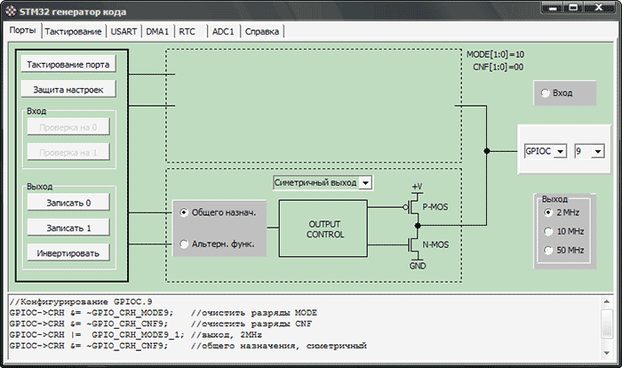This screenshot has width=622, height=368.
Task: Open the RTC tab
Action: tap(187, 32)
